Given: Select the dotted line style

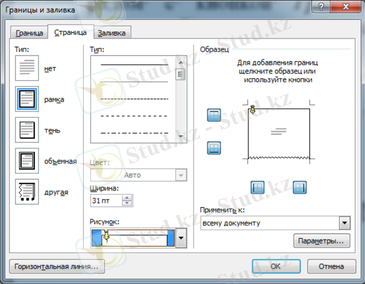Looking at the screenshot, I should [x=134, y=82].
